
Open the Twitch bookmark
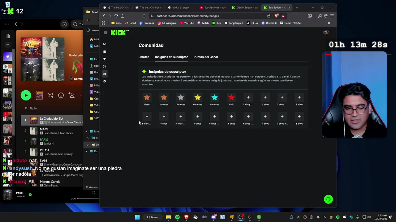coord(203,23)
